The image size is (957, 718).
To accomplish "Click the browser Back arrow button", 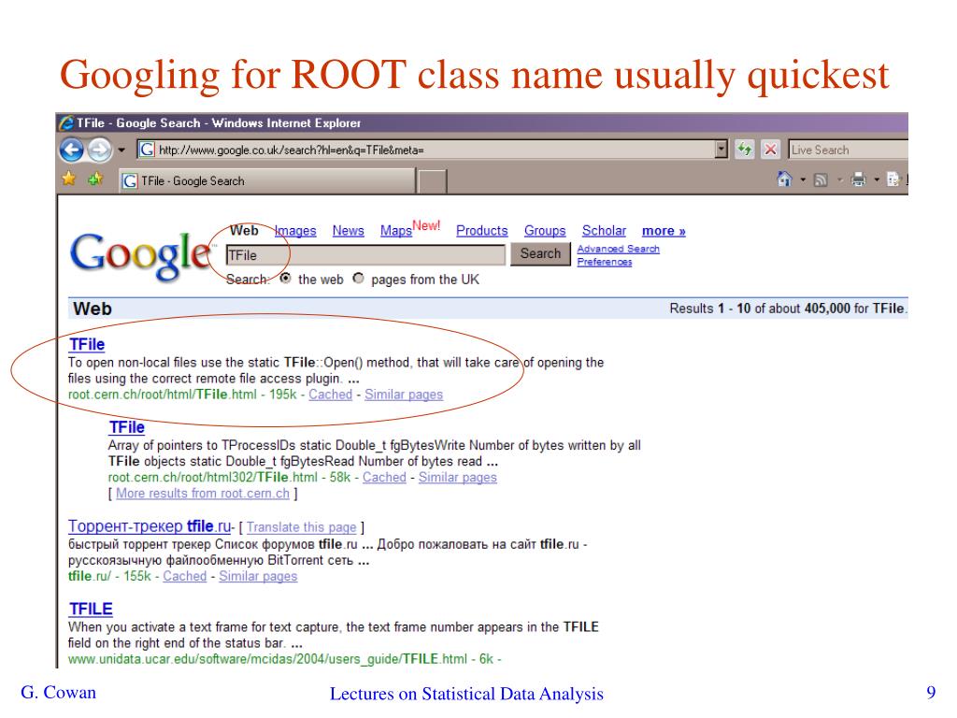I will (71, 150).
